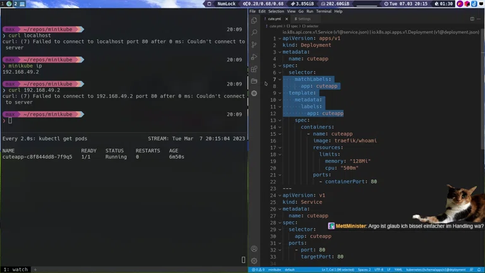Collapse the metadata fold arrow on line 3
This screenshot has width=485, height=273.
pyautogui.click(x=279, y=51)
